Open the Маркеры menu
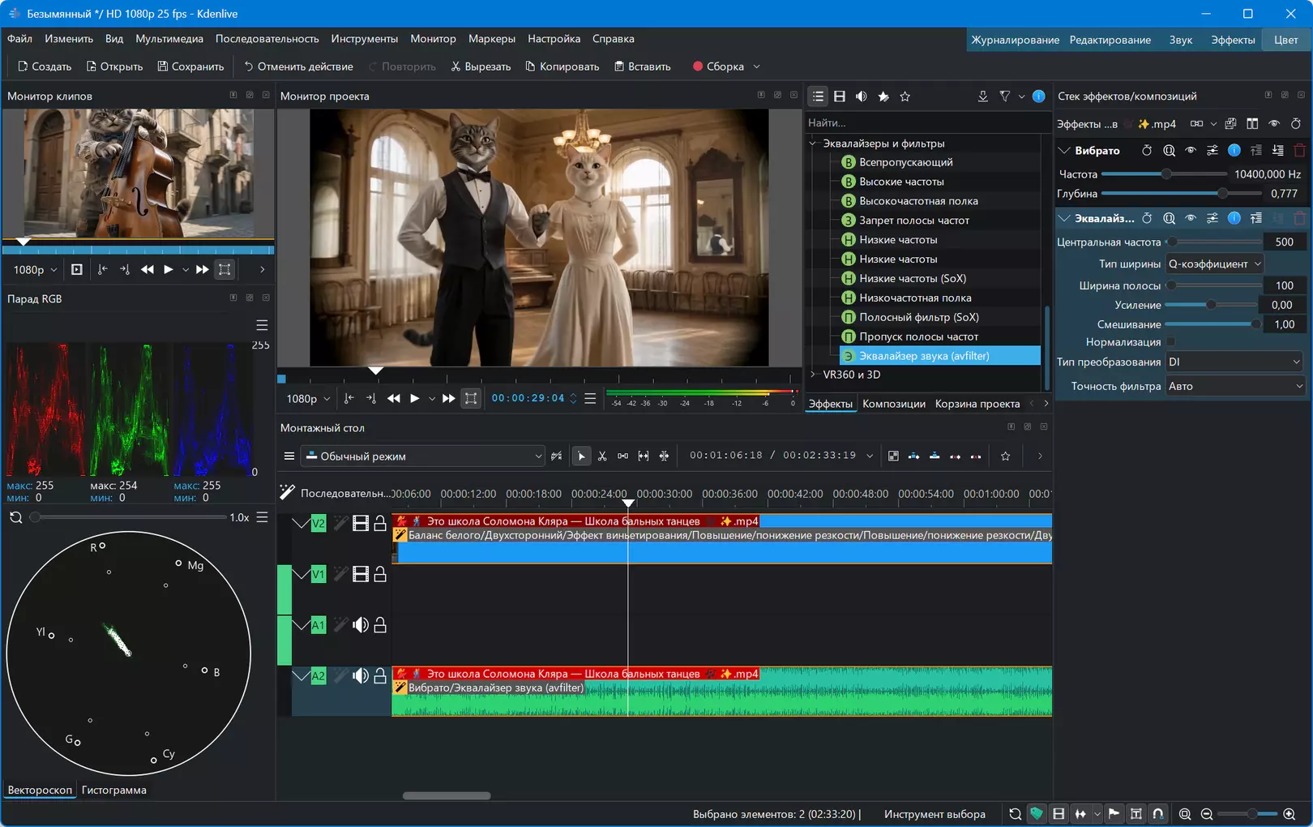 tap(491, 39)
